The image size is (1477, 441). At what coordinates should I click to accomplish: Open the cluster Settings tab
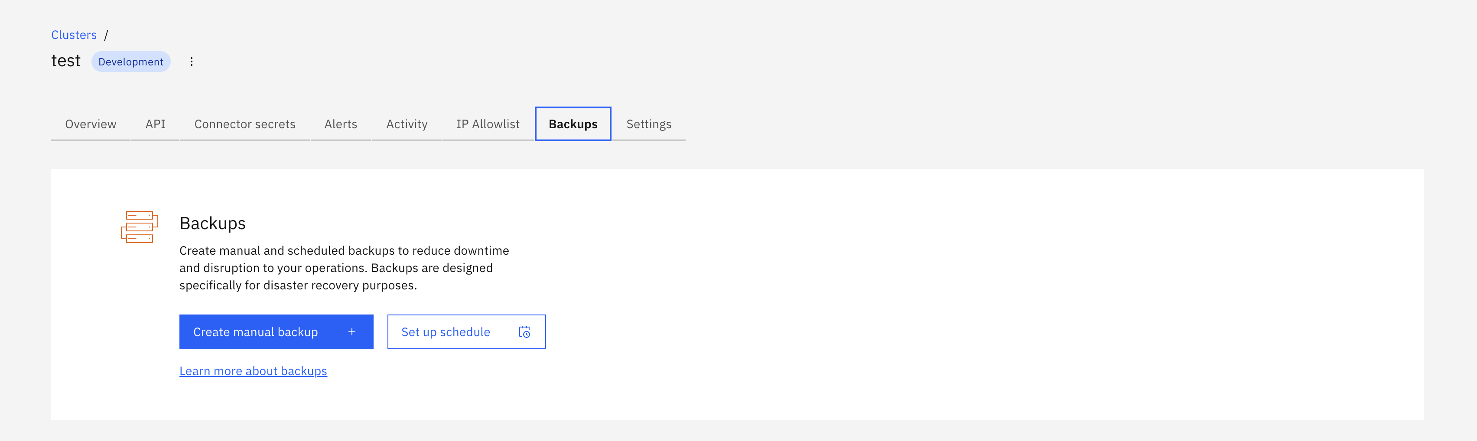pos(648,124)
